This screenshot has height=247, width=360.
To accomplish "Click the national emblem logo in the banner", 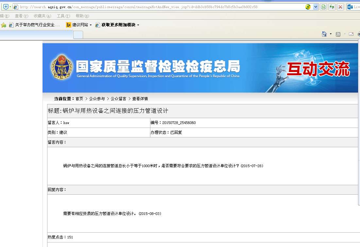I will click(61, 67).
